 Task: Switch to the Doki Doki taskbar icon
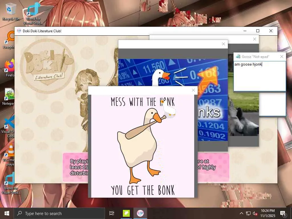[140, 213]
